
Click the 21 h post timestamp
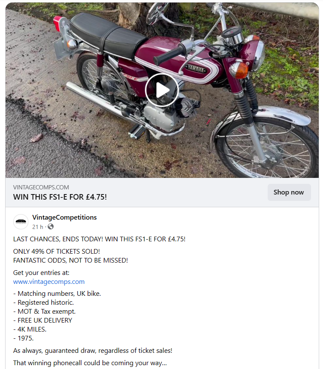37,227
